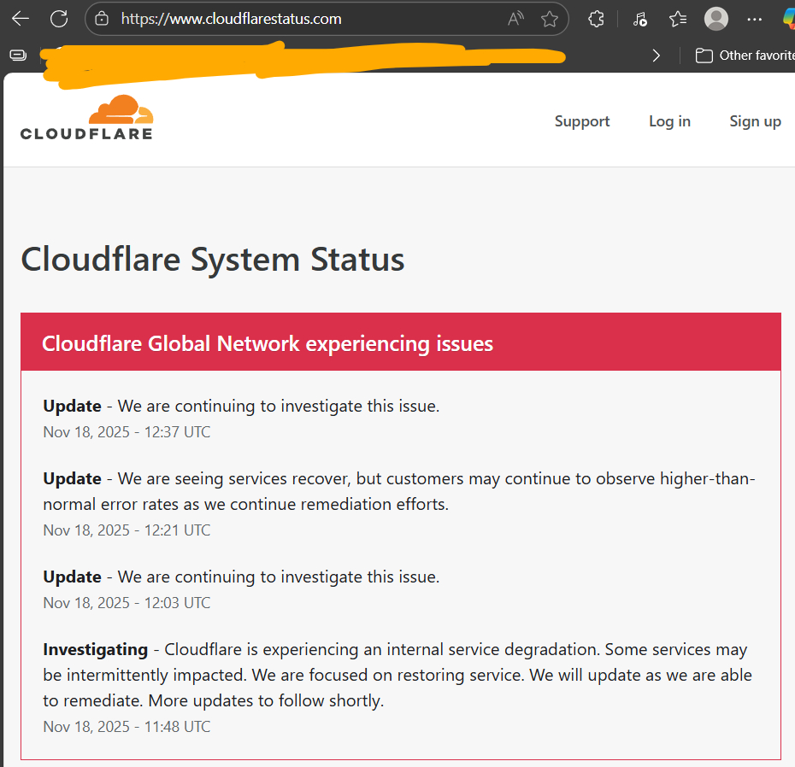Screen dimensions: 795x767
Task: Open the Global Network issues incident title
Action: tap(268, 343)
